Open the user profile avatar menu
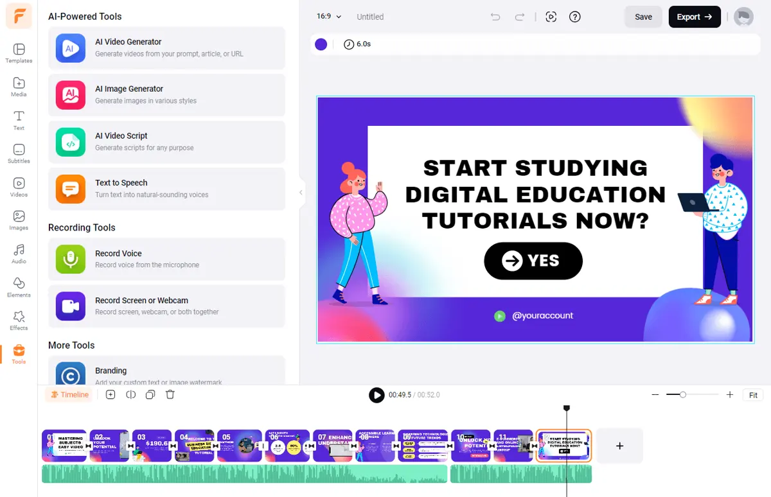The height and width of the screenshot is (497, 771). [743, 17]
